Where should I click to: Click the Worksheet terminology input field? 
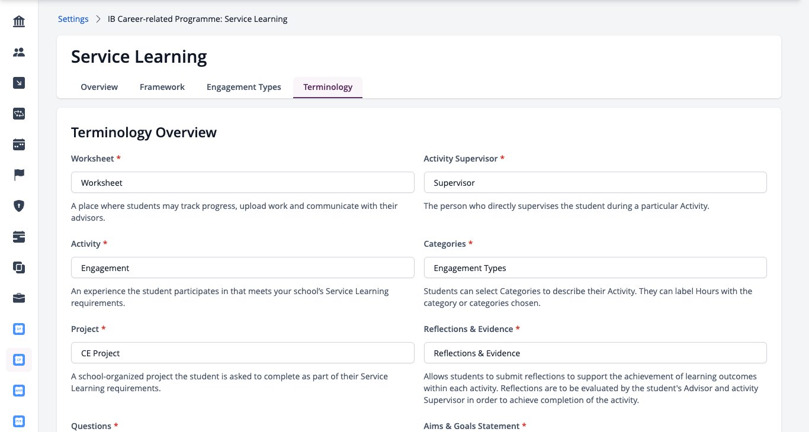pyautogui.click(x=243, y=182)
